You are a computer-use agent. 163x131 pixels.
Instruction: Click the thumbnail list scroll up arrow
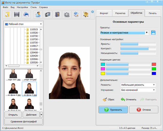pyautogui.click(x=41, y=71)
